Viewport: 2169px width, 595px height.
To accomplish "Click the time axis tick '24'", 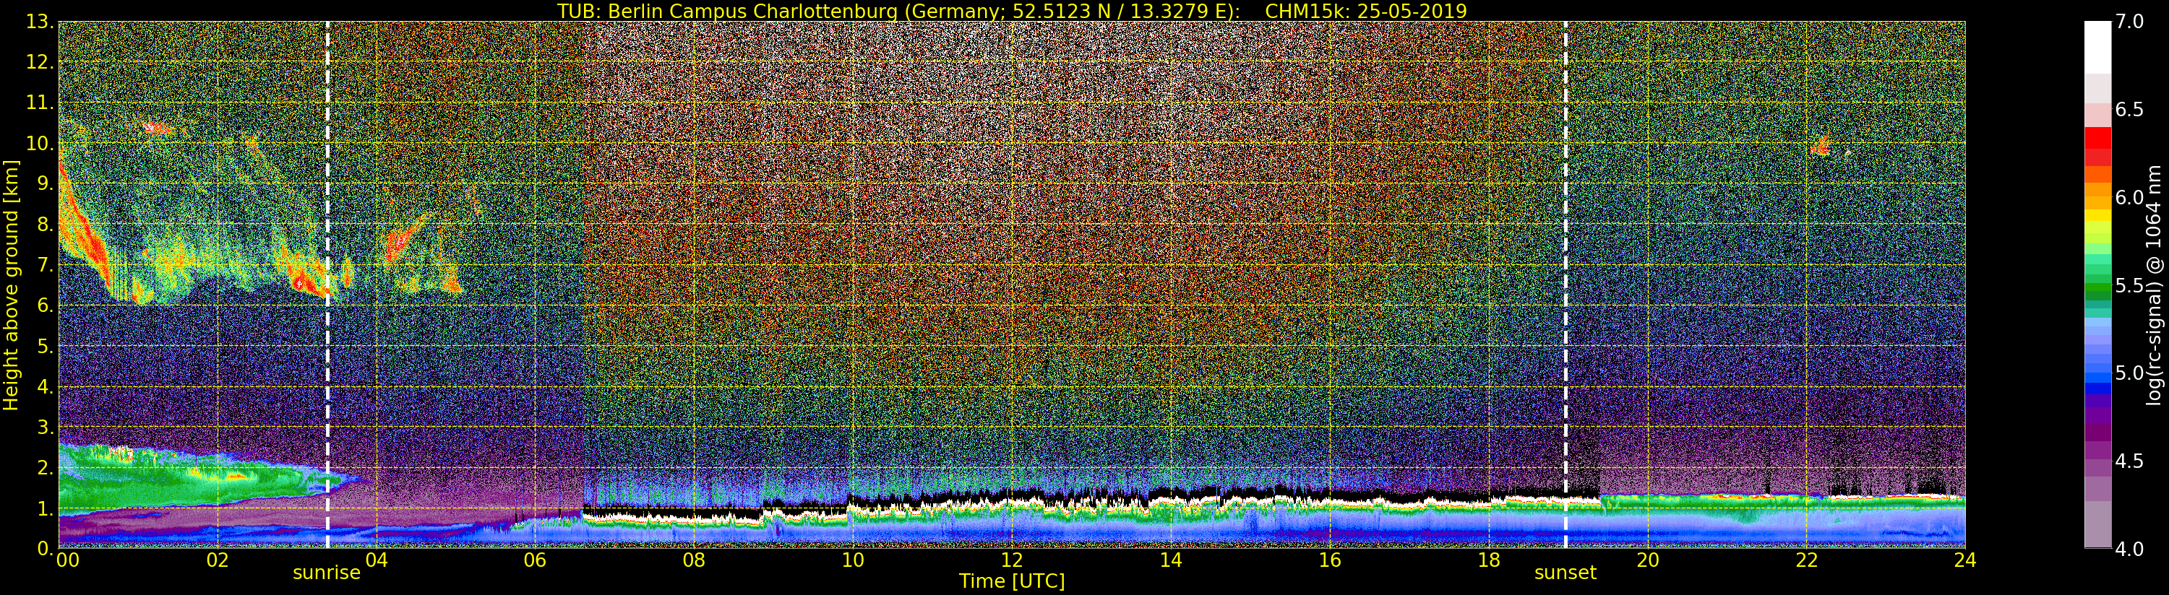I will pyautogui.click(x=1965, y=560).
